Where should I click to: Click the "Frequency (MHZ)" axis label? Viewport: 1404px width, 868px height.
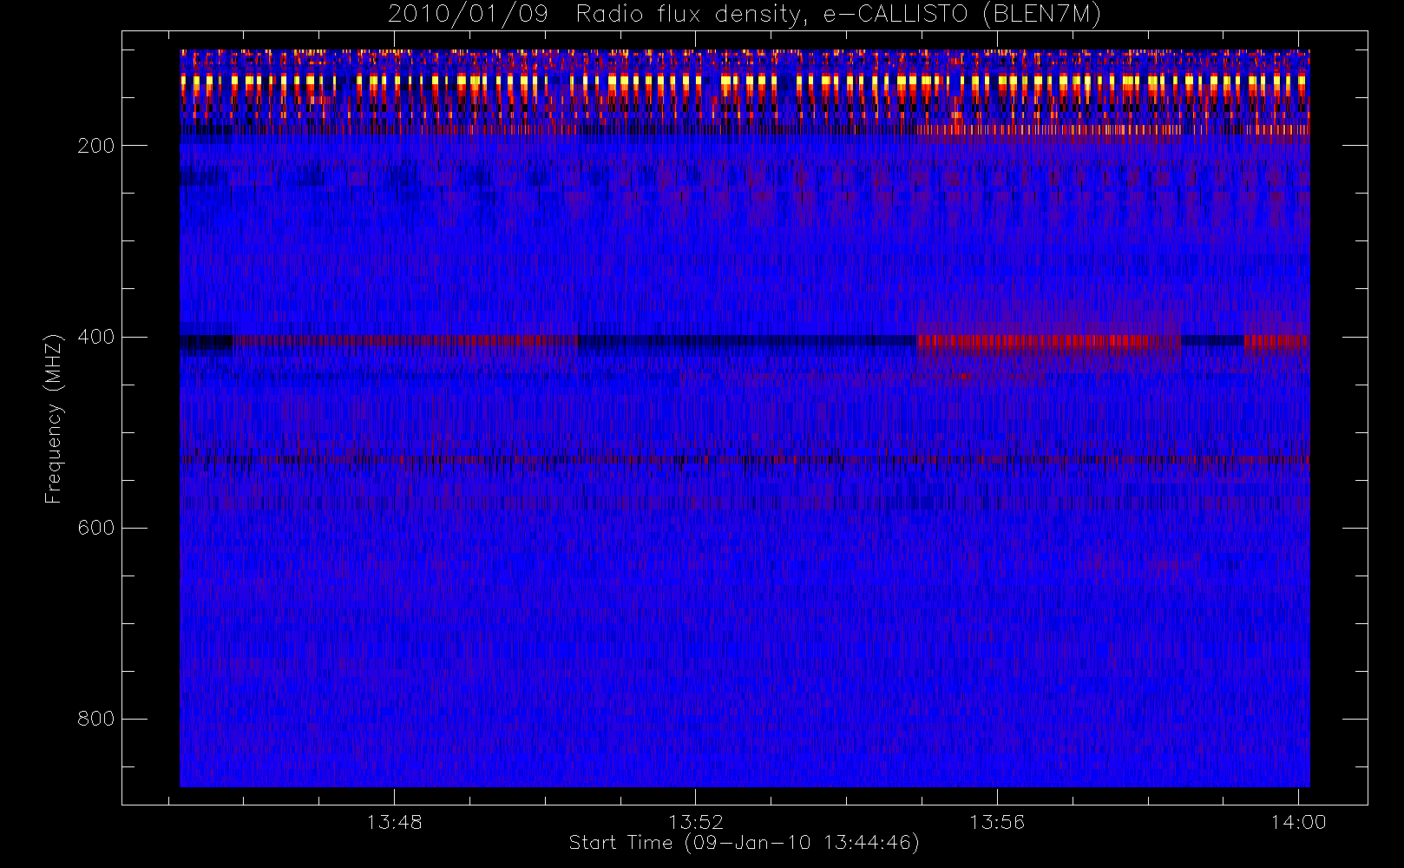54,418
